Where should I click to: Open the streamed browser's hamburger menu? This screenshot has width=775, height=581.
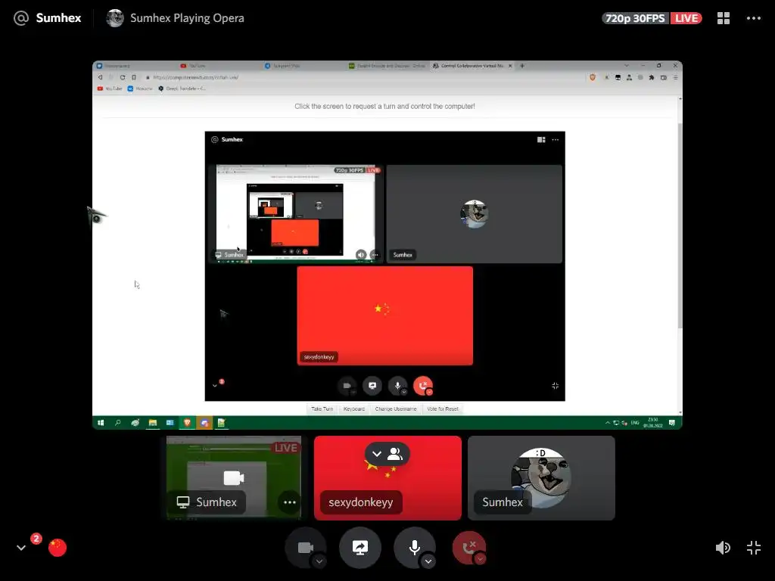tap(675, 78)
